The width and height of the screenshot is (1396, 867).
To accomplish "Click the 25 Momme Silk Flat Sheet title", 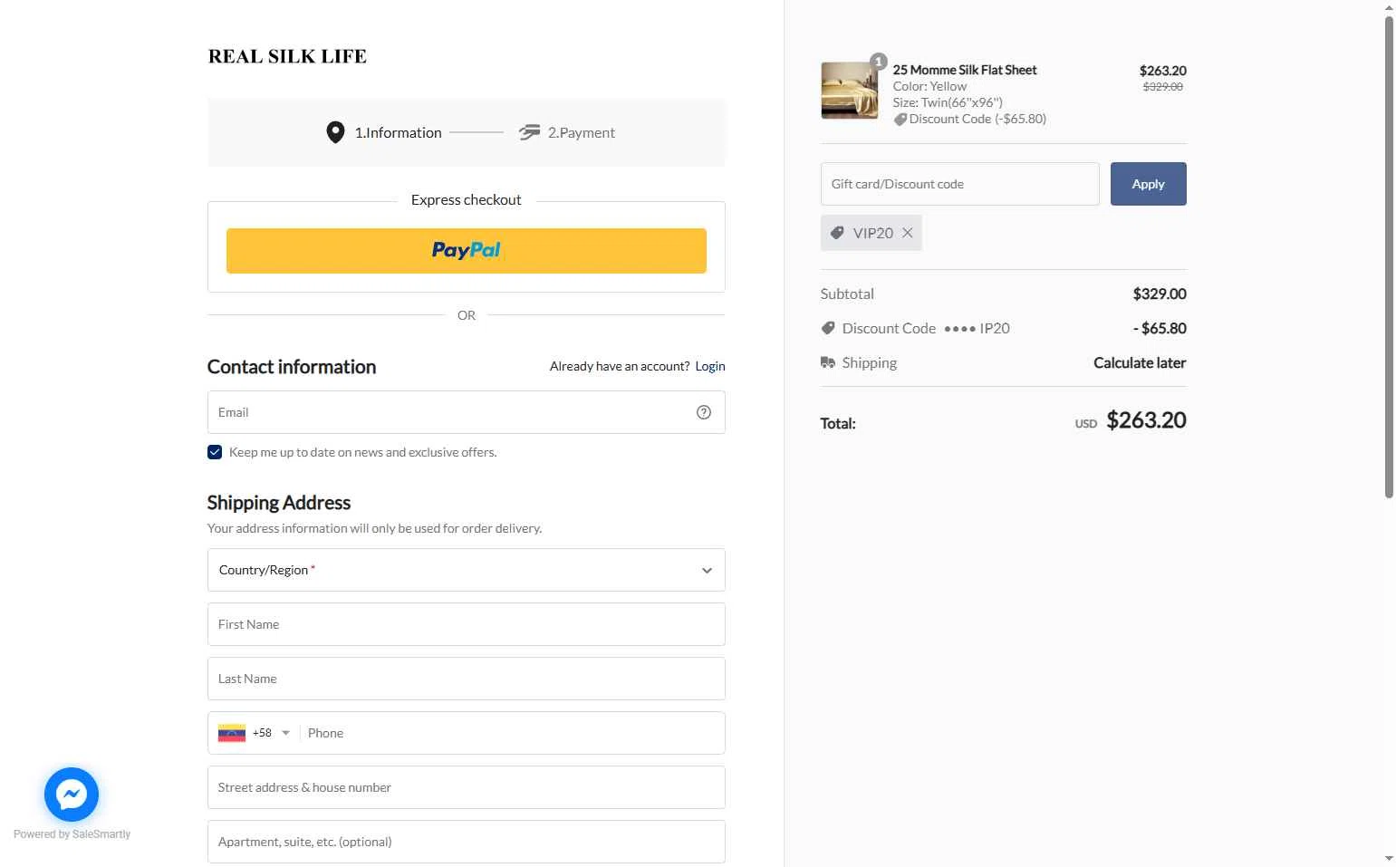I will [965, 70].
